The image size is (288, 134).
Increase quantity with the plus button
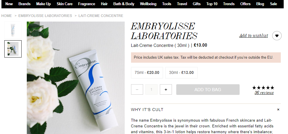[x=166, y=89]
